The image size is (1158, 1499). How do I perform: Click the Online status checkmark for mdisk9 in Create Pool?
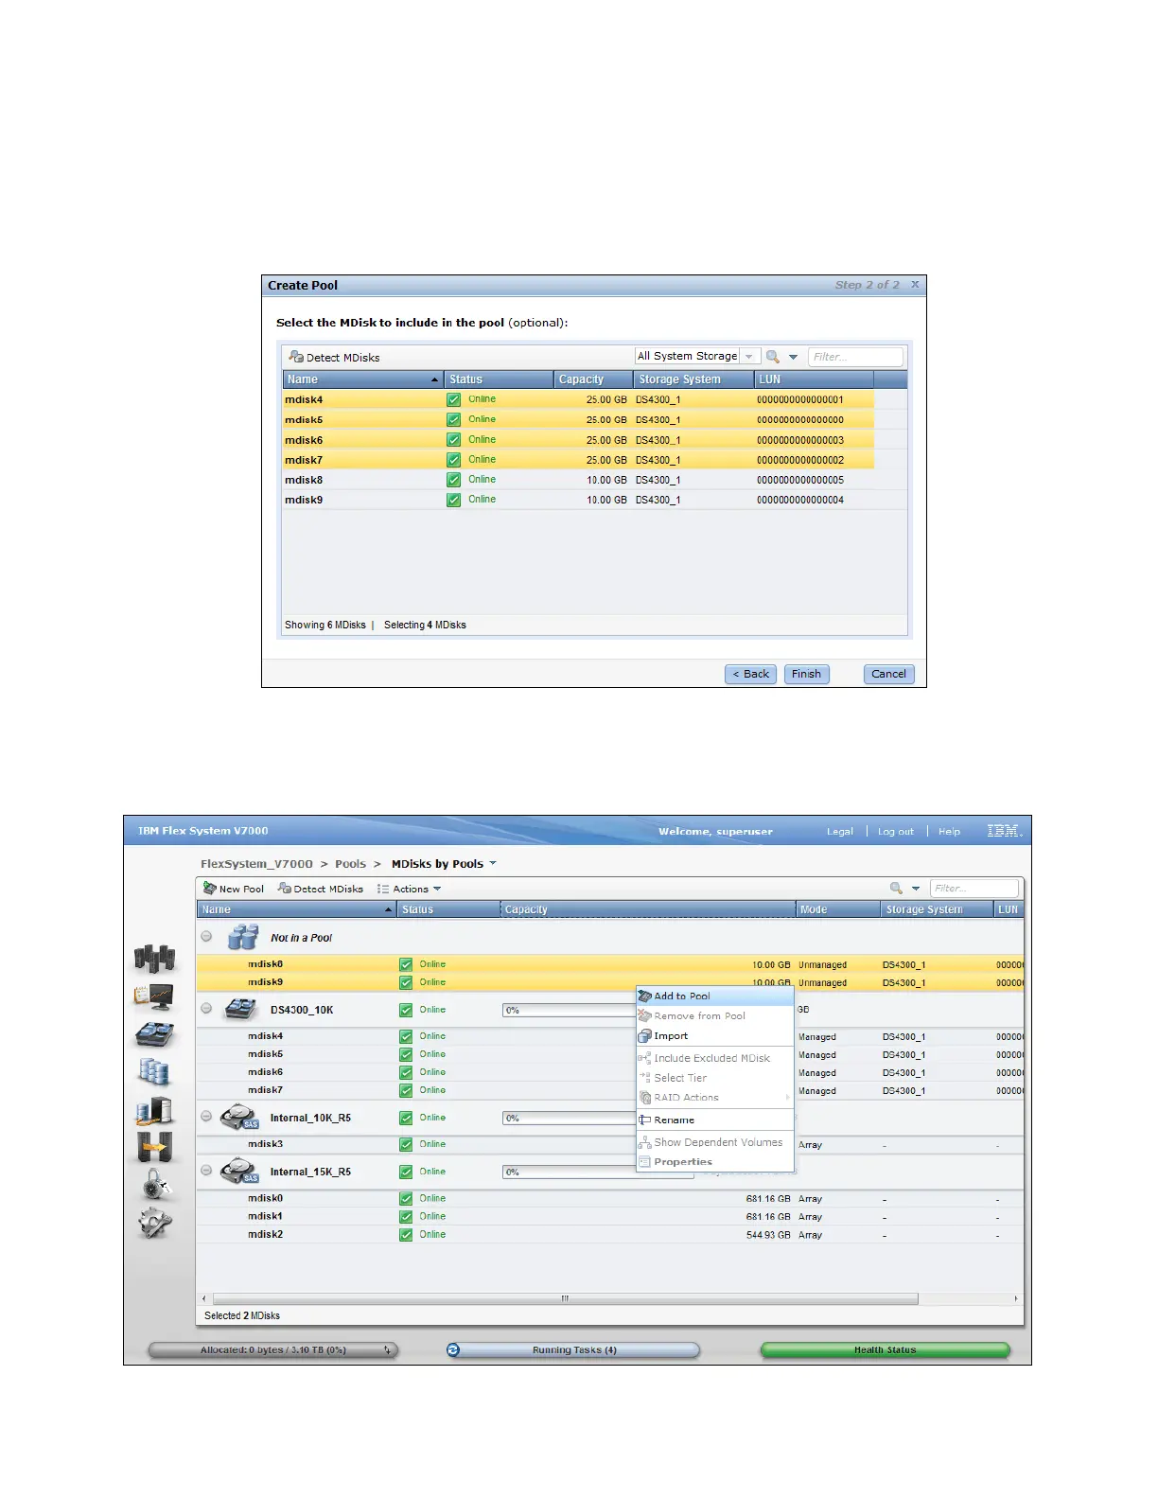click(454, 500)
